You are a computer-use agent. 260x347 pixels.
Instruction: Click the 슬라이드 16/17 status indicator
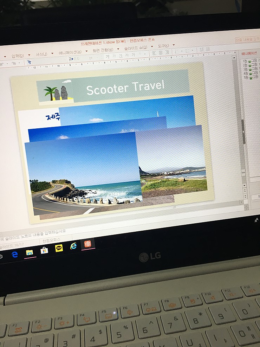[x=12, y=246]
